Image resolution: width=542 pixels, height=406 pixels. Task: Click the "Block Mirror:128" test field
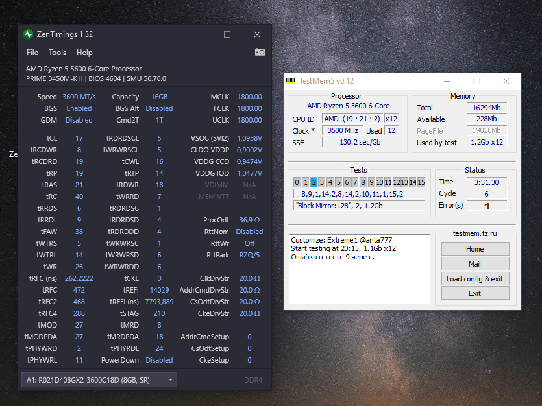(359, 206)
